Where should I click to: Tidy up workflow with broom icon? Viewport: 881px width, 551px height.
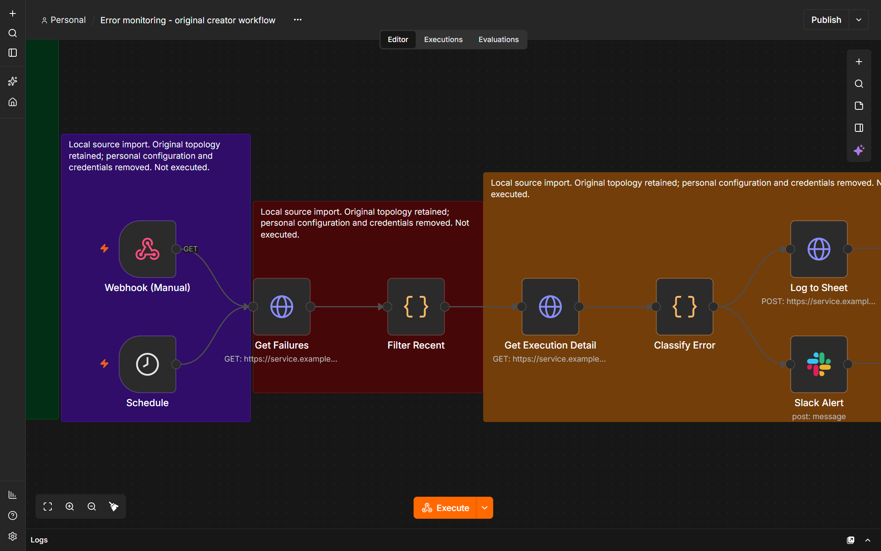point(114,507)
